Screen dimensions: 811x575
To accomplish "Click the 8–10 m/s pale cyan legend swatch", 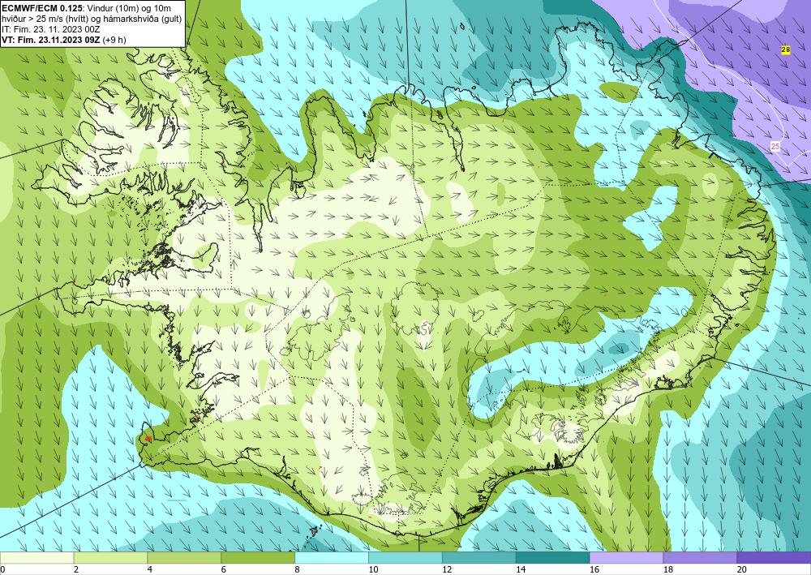I will point(332,558).
